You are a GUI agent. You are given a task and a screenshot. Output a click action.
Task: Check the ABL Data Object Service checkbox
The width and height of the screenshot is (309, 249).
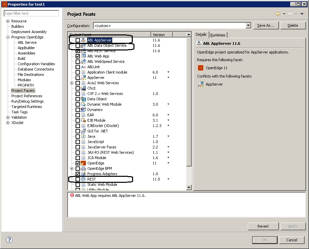coord(78,45)
